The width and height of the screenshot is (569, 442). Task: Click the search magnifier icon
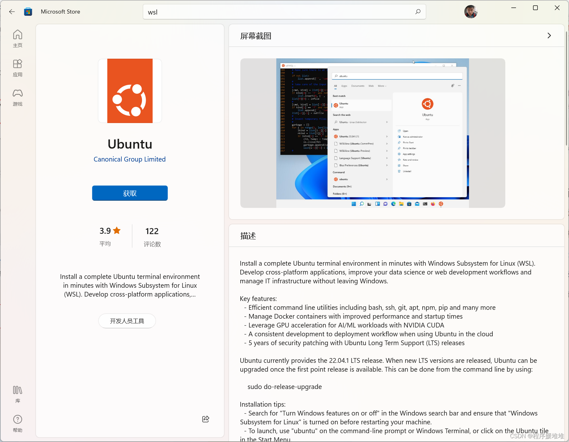tap(418, 12)
